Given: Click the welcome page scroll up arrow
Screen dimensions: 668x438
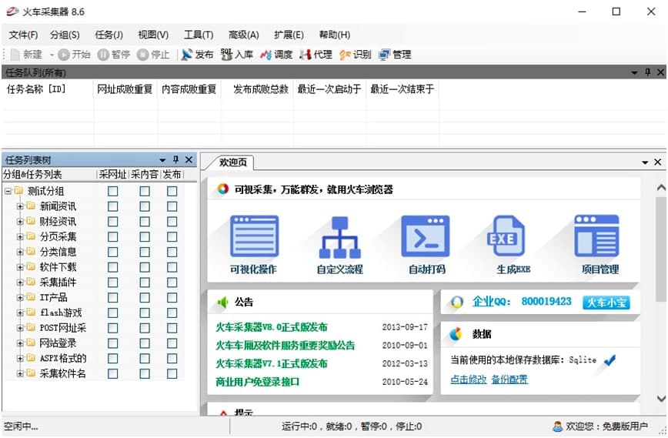Looking at the screenshot, I should [x=661, y=188].
